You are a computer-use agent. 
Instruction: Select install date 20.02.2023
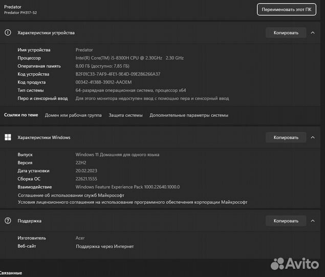(86, 171)
